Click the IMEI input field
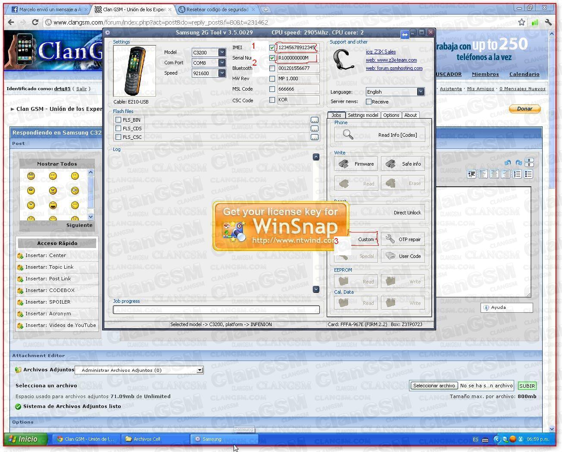This screenshot has width=562, height=452. pos(297,47)
